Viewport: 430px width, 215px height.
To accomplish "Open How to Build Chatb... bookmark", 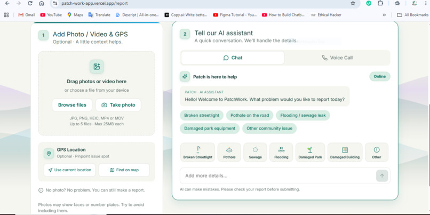I will (283, 15).
